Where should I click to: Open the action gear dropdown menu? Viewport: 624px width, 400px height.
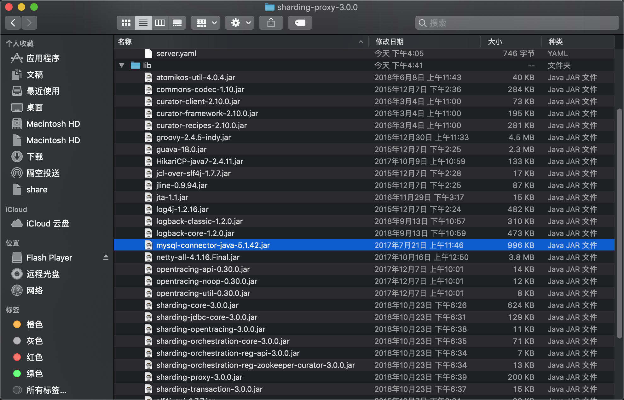pos(239,22)
